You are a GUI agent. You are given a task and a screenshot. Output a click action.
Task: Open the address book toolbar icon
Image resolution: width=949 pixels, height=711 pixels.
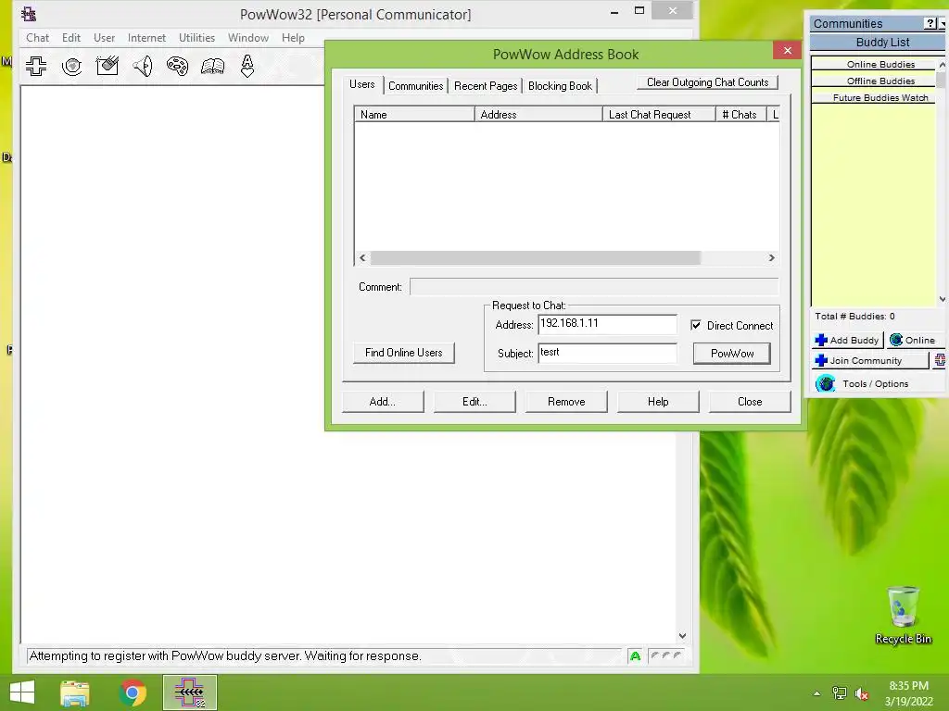212,66
